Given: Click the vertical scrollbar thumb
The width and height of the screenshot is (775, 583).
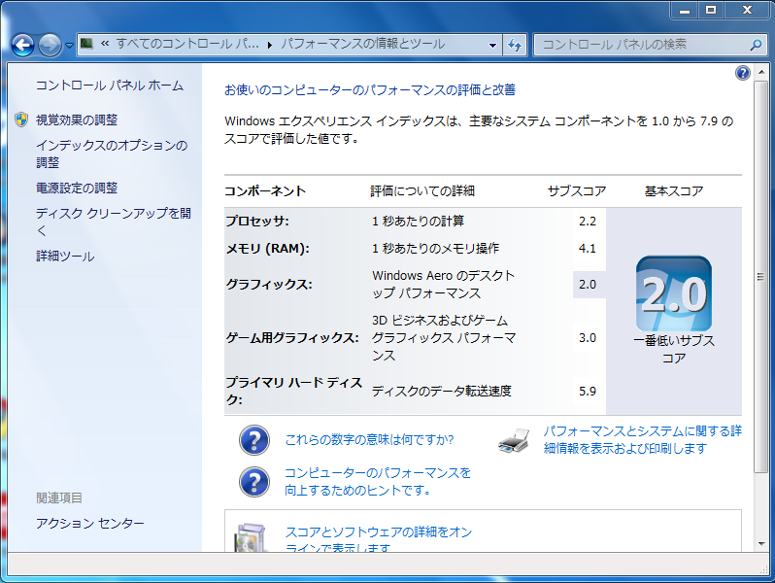Looking at the screenshot, I should point(761,276).
